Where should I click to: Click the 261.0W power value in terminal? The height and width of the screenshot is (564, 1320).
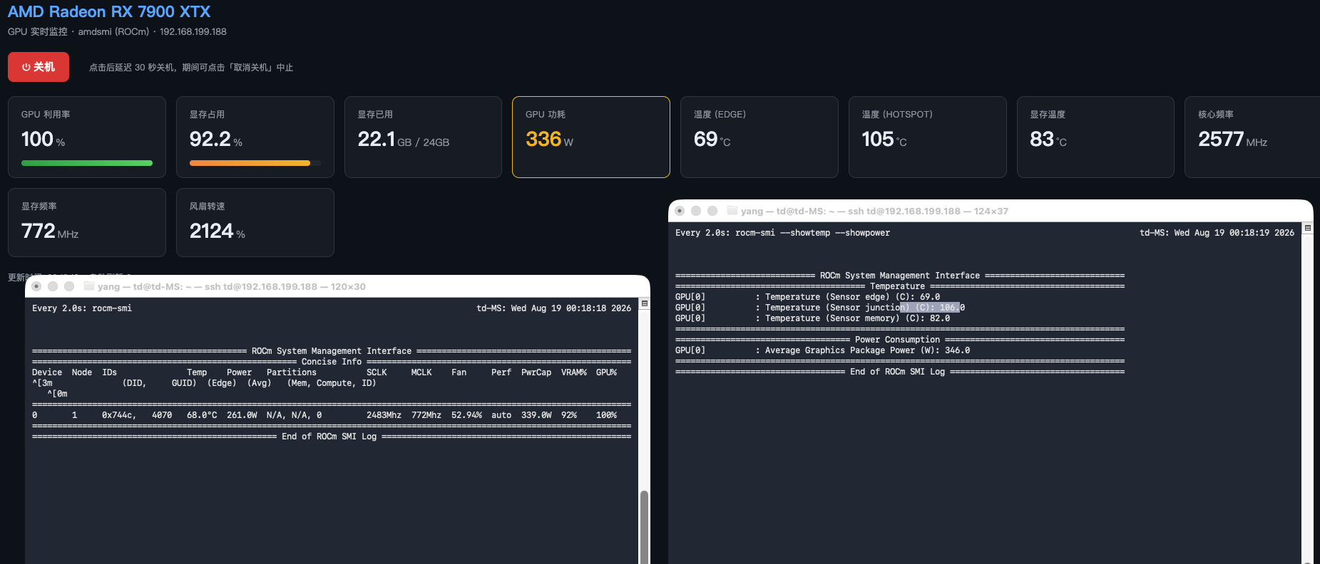pos(242,415)
